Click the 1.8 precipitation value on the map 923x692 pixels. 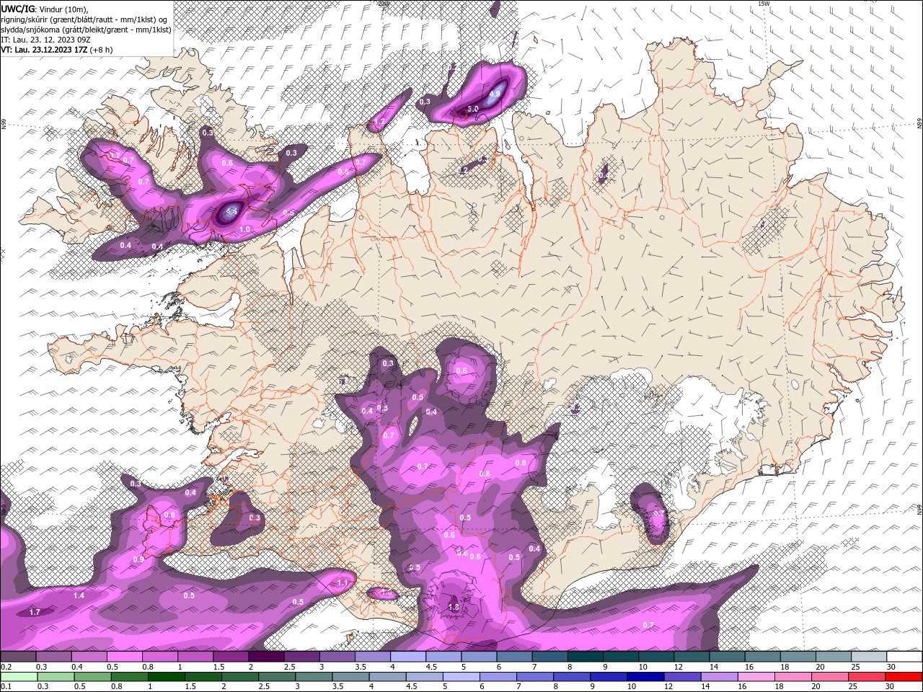[x=454, y=608]
